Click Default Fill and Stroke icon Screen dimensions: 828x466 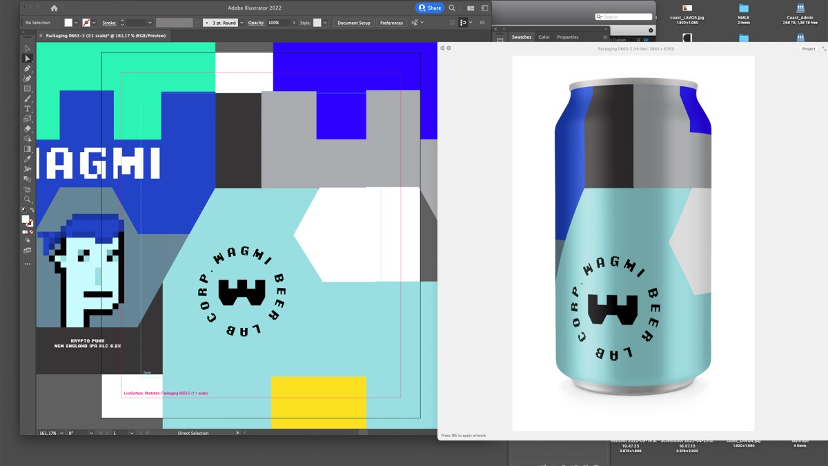[x=24, y=210]
